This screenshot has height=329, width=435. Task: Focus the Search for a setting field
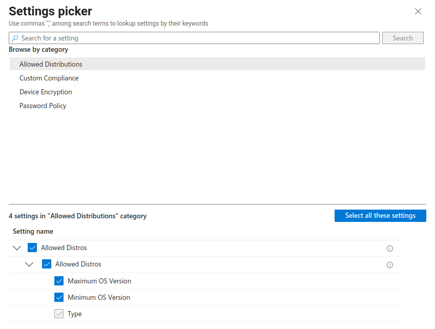point(197,38)
